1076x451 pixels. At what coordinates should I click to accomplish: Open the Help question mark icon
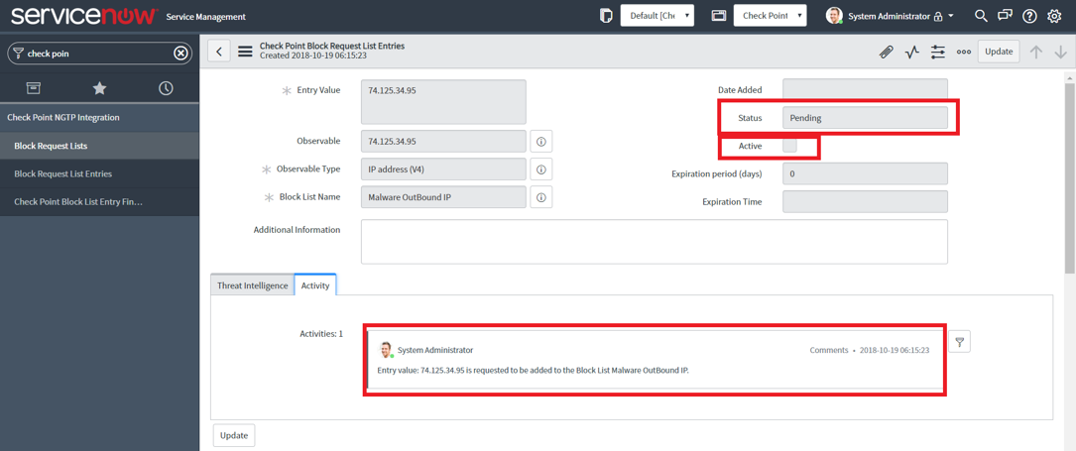1029,16
